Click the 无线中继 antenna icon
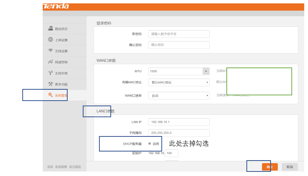 (50, 73)
